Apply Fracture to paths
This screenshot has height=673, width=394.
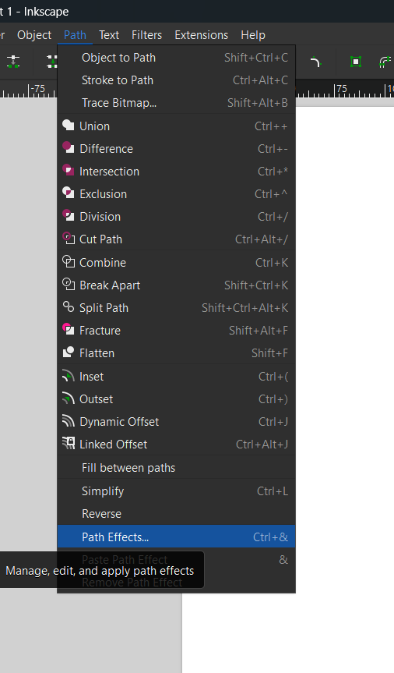point(176,331)
